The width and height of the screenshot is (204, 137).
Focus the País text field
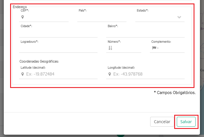point(102,17)
